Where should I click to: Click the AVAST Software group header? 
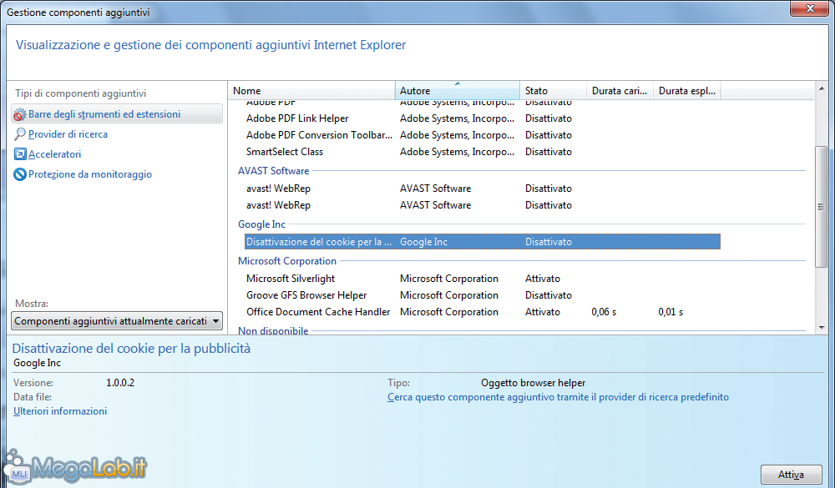pos(273,171)
